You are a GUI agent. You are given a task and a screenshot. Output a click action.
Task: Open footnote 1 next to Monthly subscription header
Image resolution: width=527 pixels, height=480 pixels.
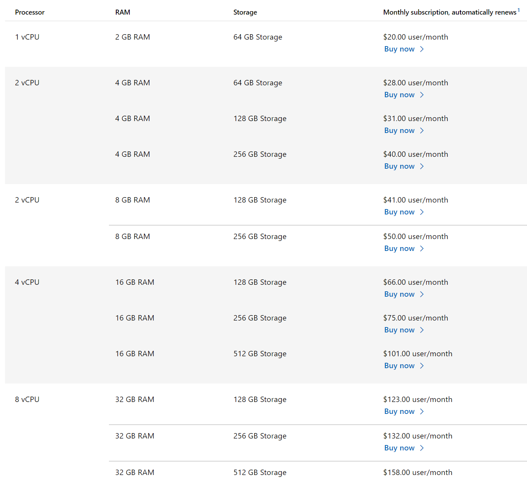[519, 10]
